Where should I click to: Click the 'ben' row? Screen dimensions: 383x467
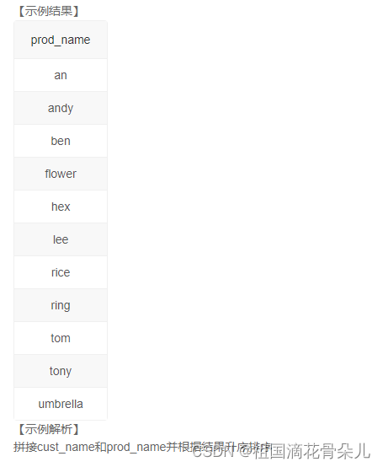pyautogui.click(x=61, y=141)
